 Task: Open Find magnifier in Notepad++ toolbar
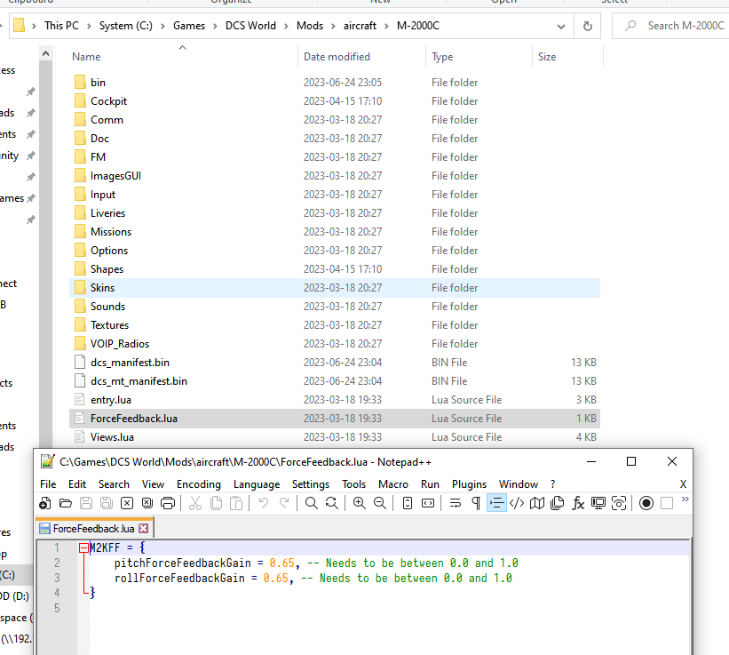point(312,503)
